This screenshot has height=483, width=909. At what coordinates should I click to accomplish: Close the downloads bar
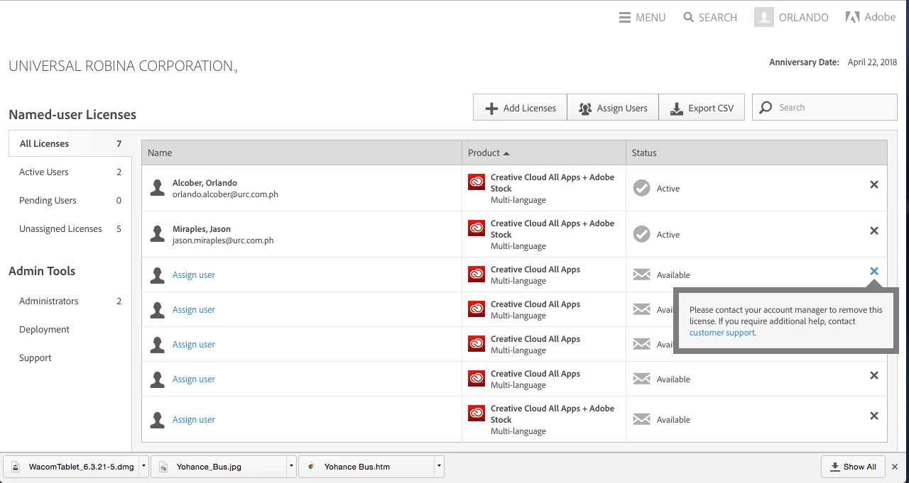click(x=895, y=467)
